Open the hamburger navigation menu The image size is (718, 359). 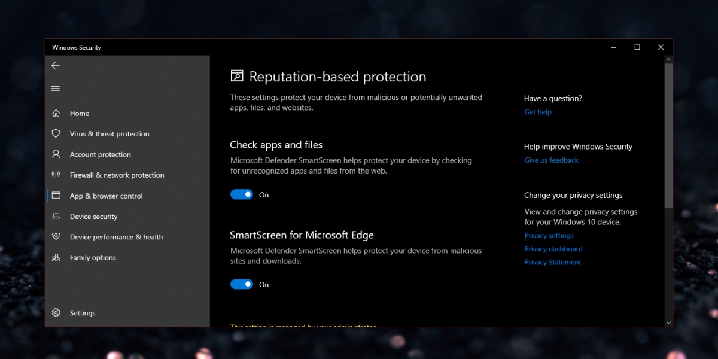pos(56,89)
